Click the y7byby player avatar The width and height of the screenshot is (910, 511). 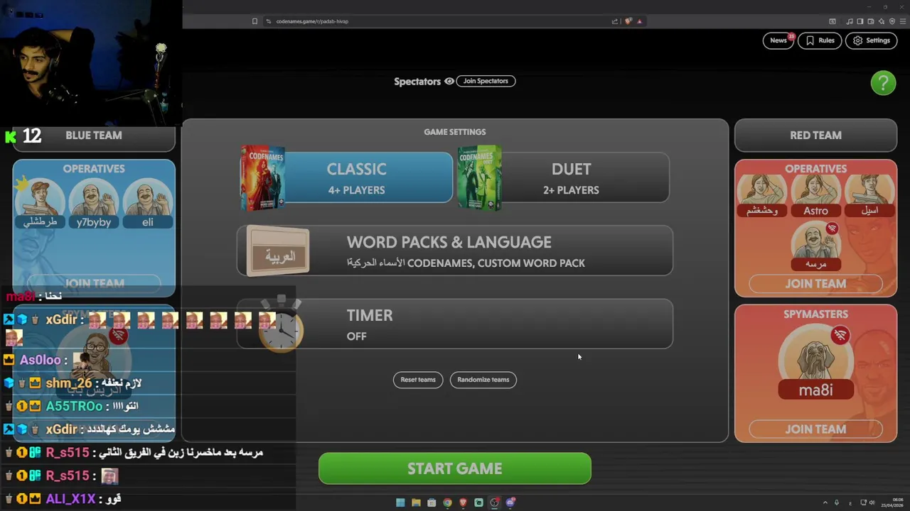[94, 202]
